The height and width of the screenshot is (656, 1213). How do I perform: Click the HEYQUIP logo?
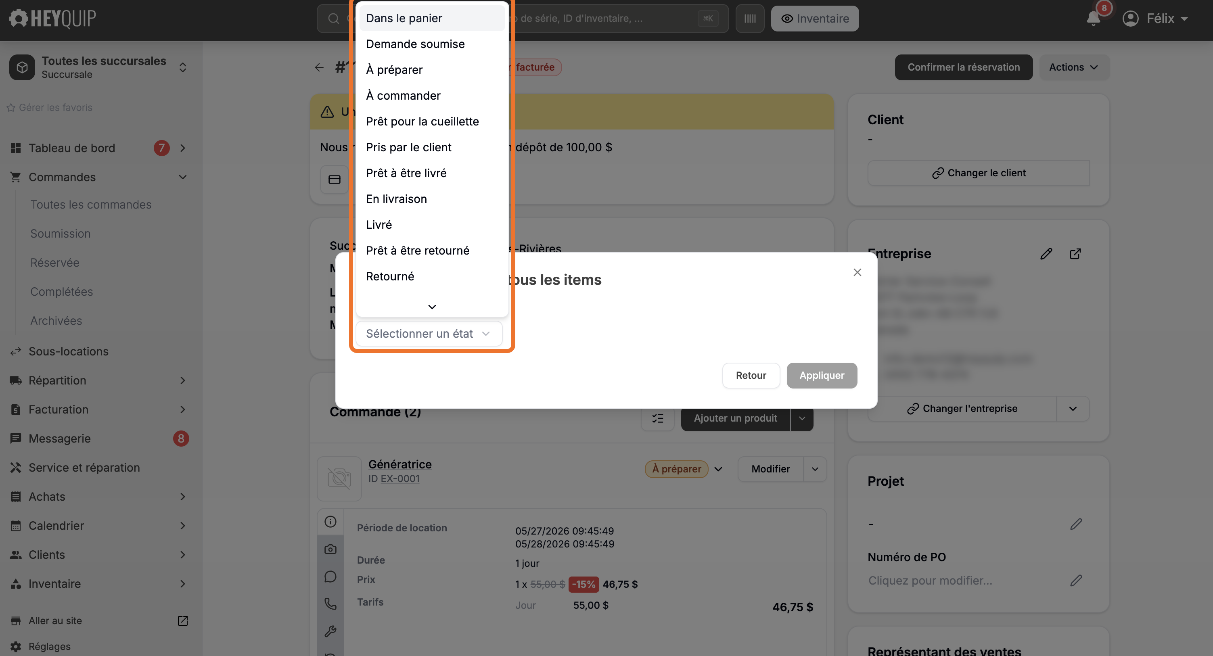coord(53,19)
